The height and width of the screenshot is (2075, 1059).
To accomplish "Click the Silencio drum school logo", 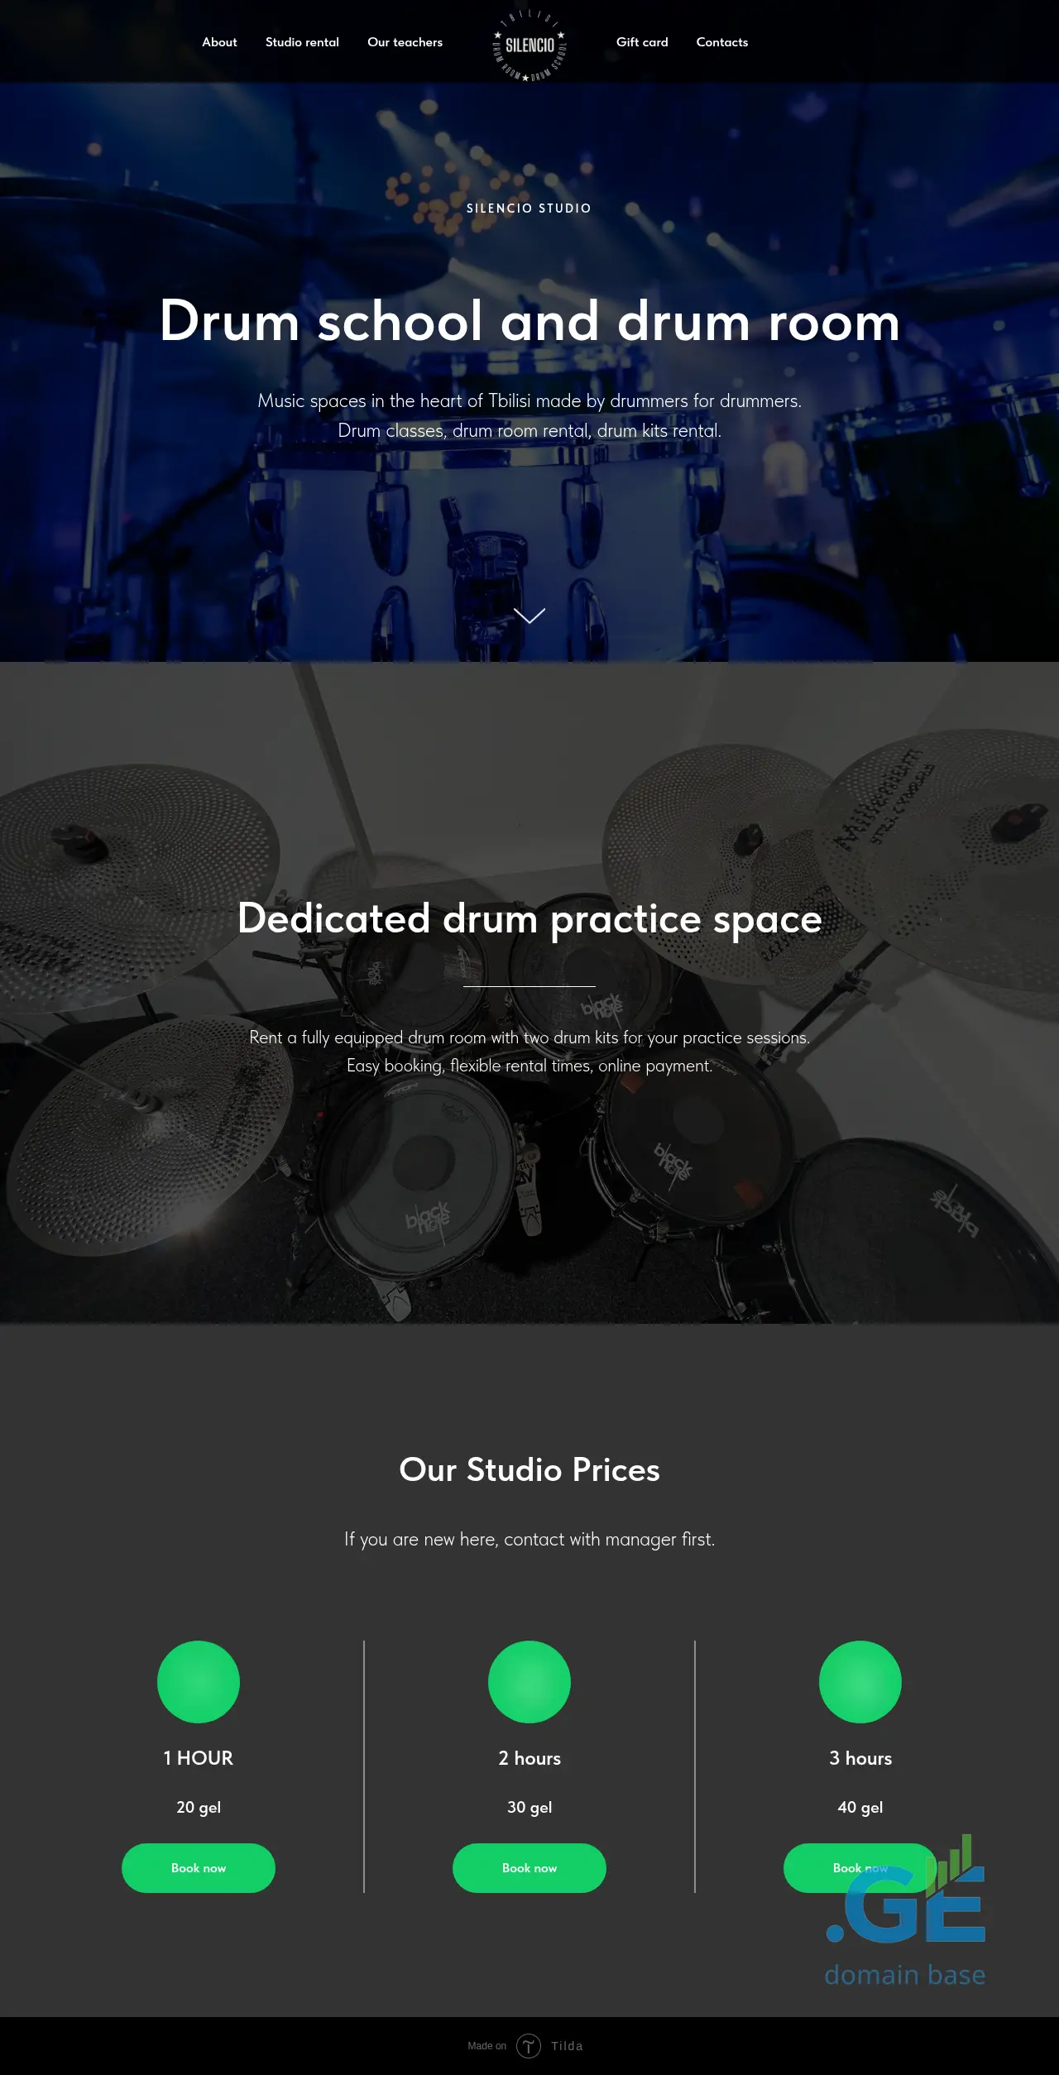I will [x=529, y=45].
